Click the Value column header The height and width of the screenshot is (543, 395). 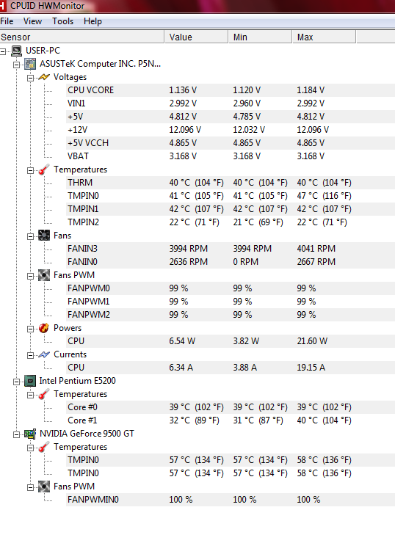pyautogui.click(x=196, y=37)
